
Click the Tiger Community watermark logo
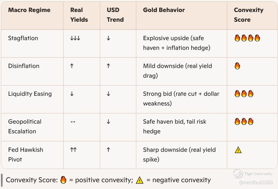(x=238, y=173)
